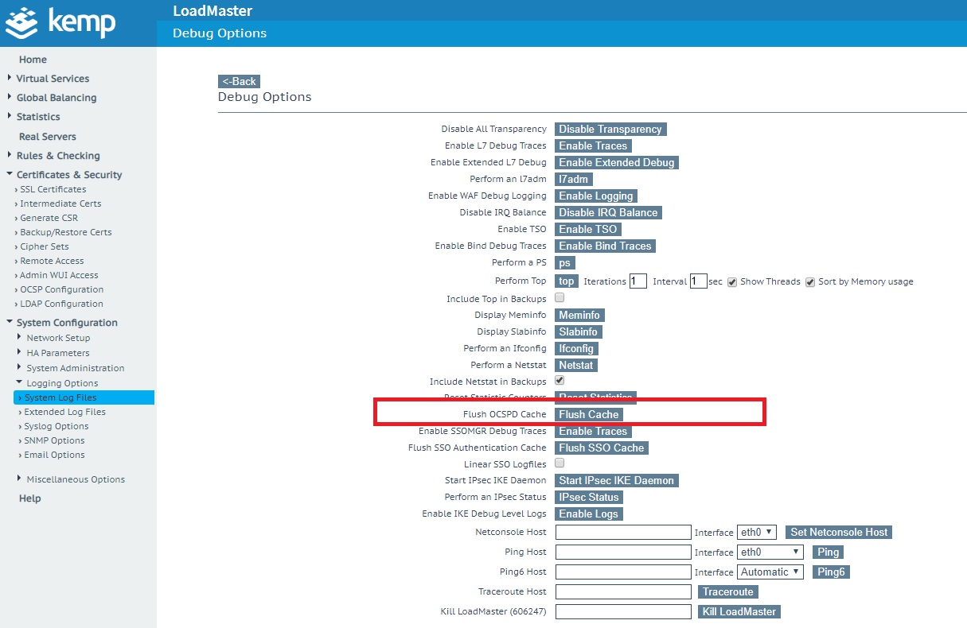Focus the Interval seconds input field
The image size is (967, 628).
[698, 281]
